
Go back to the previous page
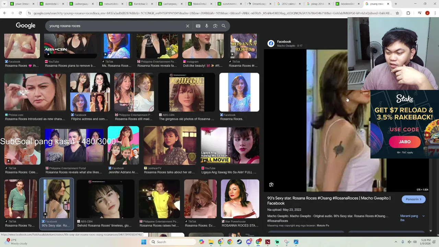coord(5,13)
